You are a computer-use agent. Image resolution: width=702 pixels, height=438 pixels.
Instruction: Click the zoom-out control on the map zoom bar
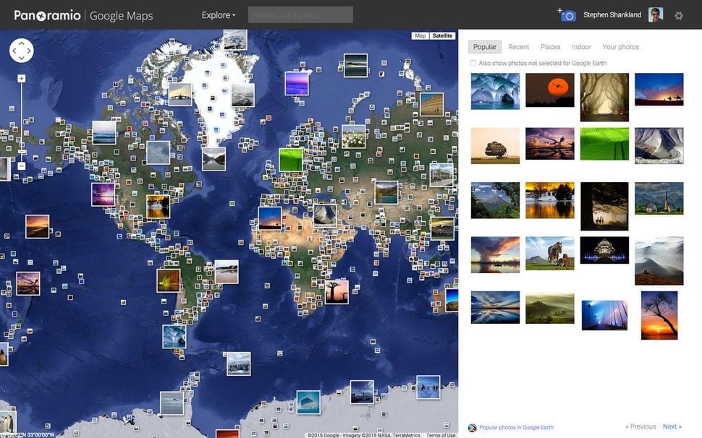click(21, 165)
